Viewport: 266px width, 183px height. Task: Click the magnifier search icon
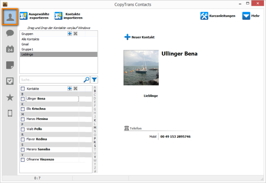pyautogui.click(x=86, y=79)
